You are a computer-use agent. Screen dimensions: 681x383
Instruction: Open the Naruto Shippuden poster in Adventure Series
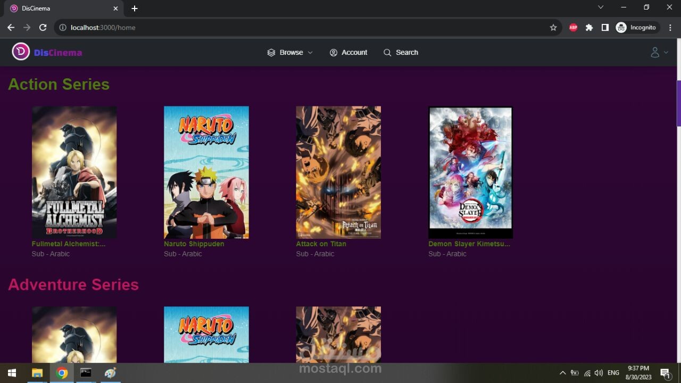[x=206, y=335]
